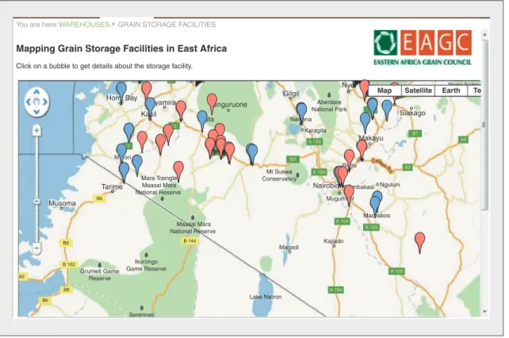Zoom in with the plus button
The height and width of the screenshot is (338, 509).
tap(36, 131)
